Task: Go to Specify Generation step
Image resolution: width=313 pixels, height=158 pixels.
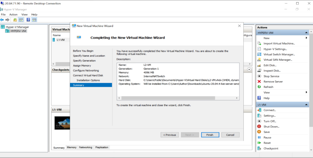Action: point(84,61)
